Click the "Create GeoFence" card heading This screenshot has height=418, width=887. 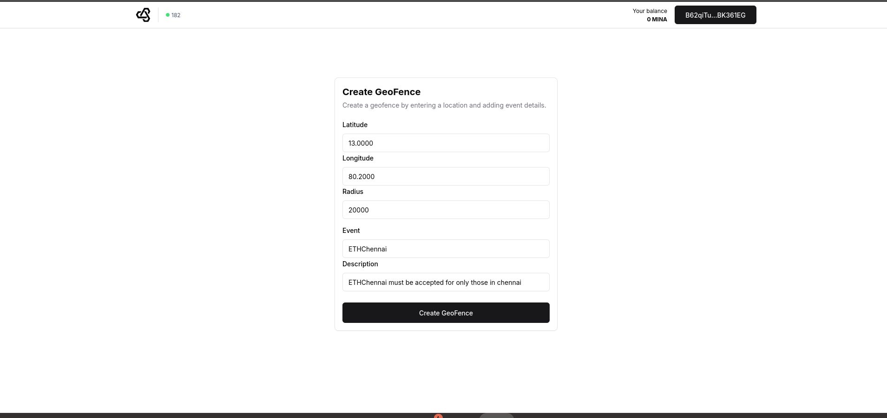[381, 92]
